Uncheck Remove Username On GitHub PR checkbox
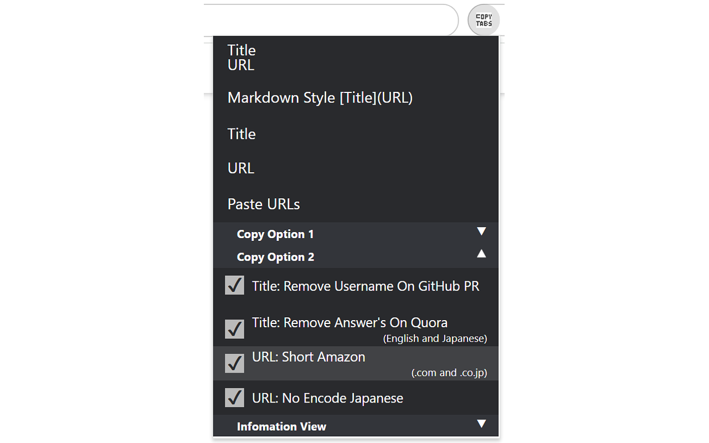 (x=235, y=285)
